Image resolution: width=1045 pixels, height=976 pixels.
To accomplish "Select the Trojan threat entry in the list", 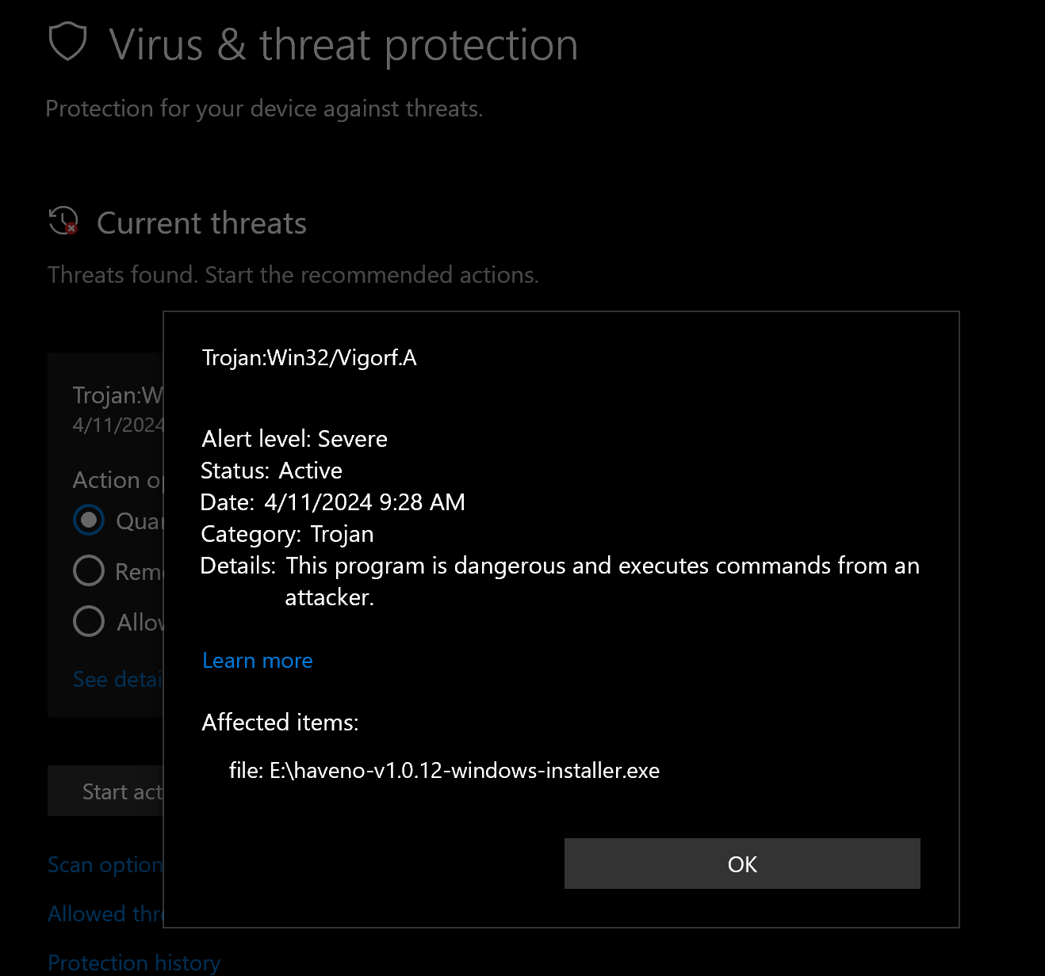I will 117,395.
